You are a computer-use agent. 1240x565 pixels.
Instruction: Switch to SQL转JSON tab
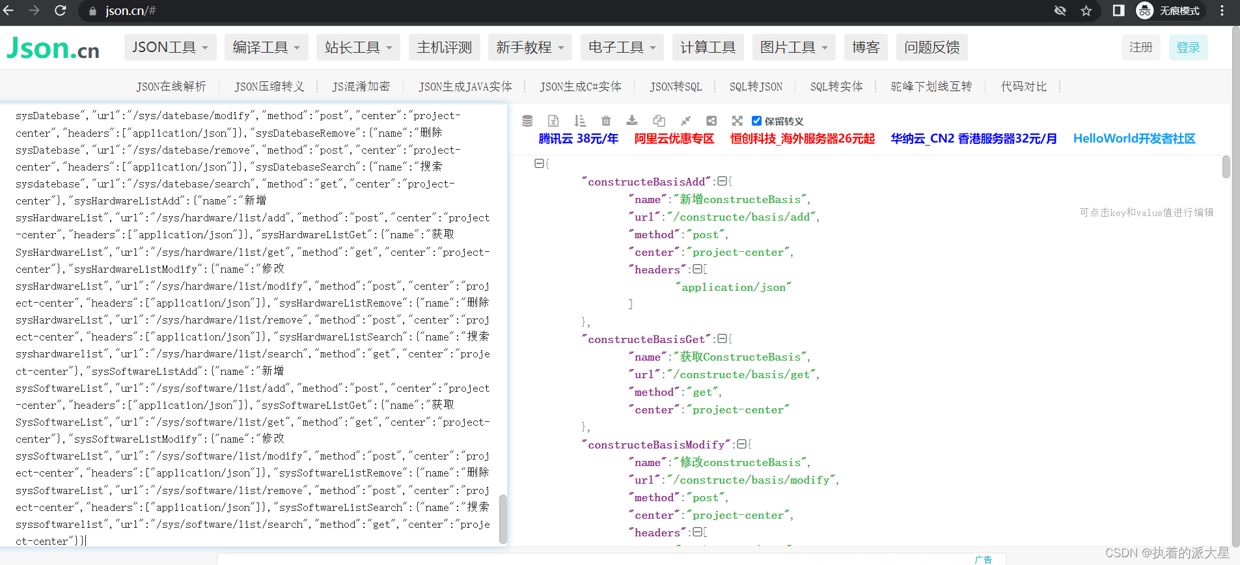point(756,87)
